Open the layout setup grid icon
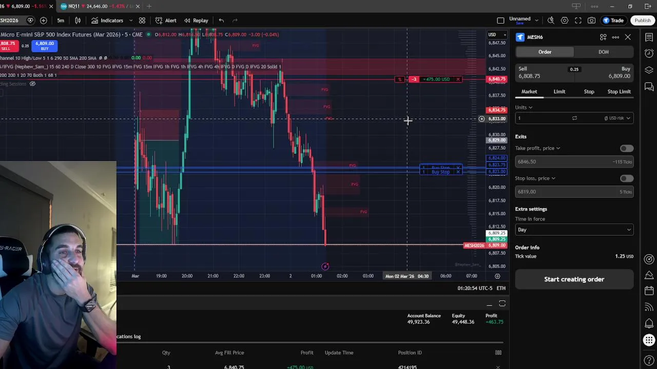The image size is (657, 369). pyautogui.click(x=142, y=20)
